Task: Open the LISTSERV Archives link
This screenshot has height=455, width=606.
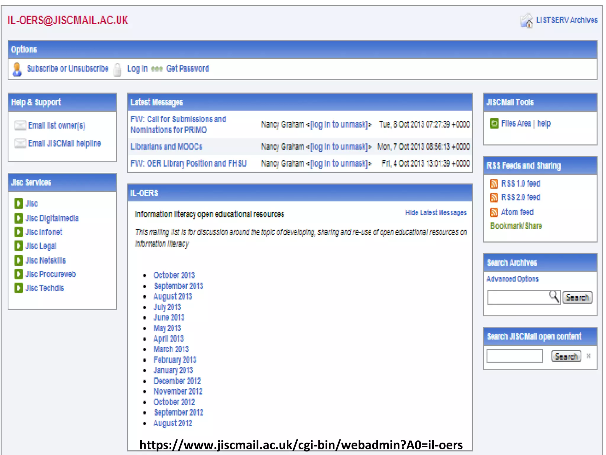Action: click(567, 20)
